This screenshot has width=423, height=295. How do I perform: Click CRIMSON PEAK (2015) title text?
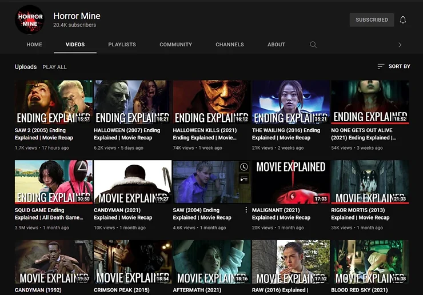(x=122, y=290)
